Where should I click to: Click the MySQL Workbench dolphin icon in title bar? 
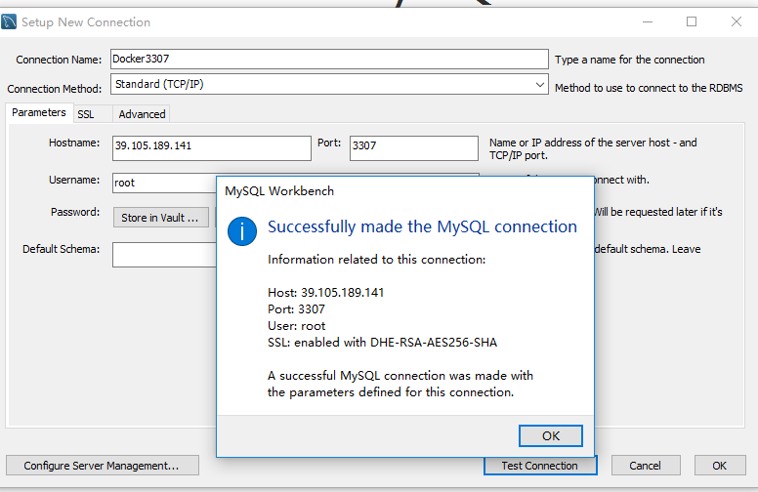point(9,21)
